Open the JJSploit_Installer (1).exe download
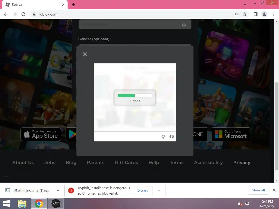This screenshot has width=279, height=209. pyautogui.click(x=31, y=190)
